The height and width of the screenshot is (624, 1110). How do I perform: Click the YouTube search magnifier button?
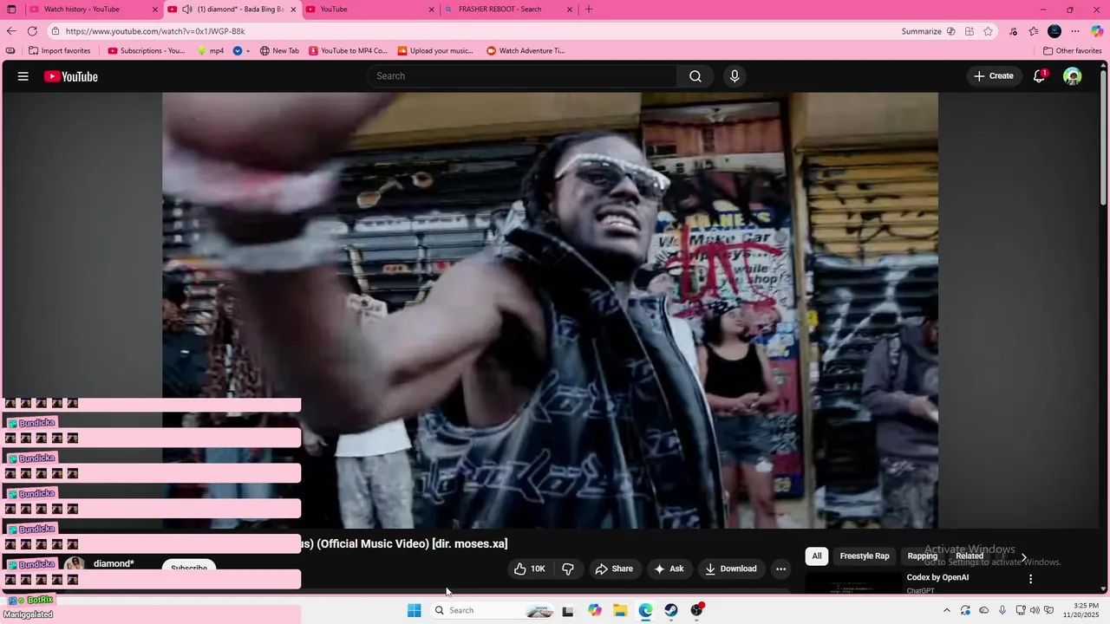tap(695, 76)
